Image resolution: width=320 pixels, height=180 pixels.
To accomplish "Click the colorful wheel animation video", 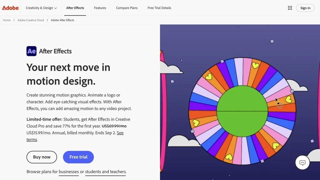I will pos(240,102).
